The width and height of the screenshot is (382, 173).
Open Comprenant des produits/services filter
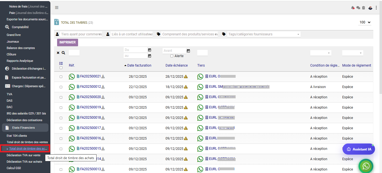pos(189,34)
